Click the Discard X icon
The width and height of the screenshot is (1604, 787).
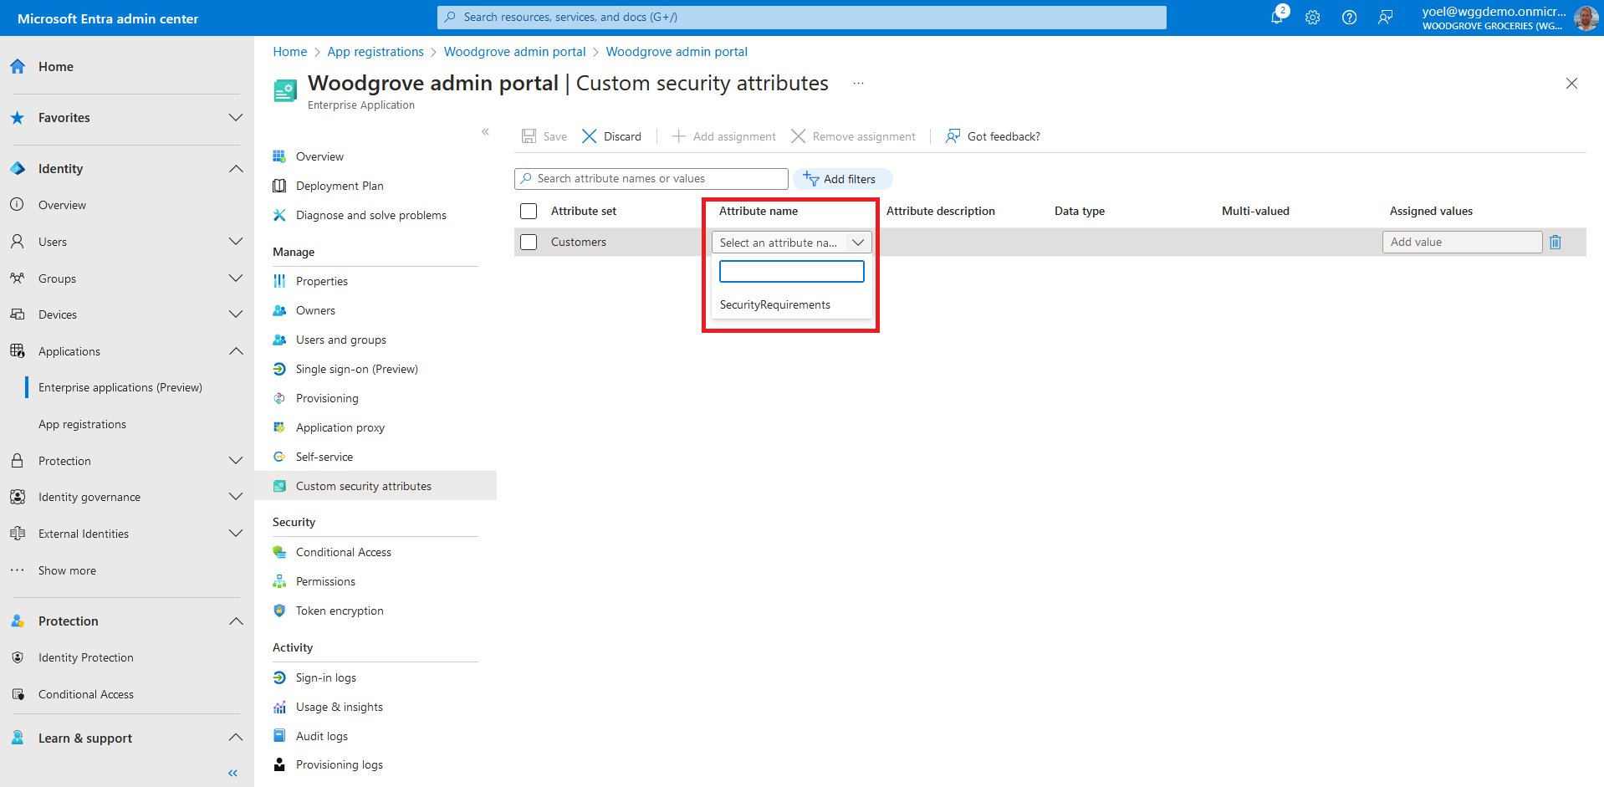pyautogui.click(x=590, y=136)
